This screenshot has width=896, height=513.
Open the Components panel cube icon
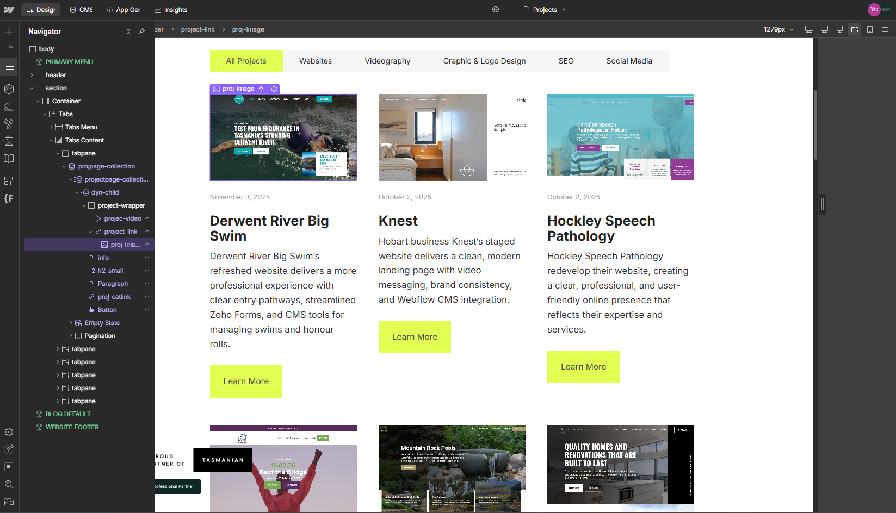tap(9, 89)
